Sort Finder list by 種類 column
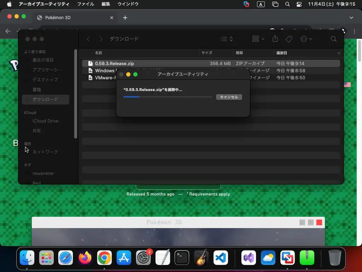This screenshot has height=272, width=362. click(x=239, y=53)
